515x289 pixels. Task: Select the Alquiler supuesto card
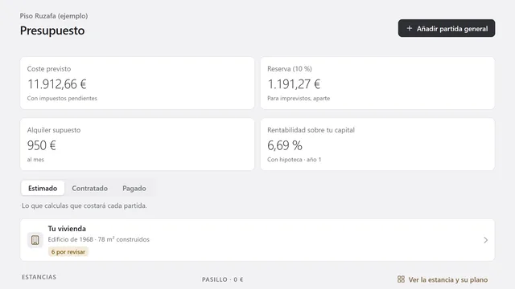(x=138, y=144)
